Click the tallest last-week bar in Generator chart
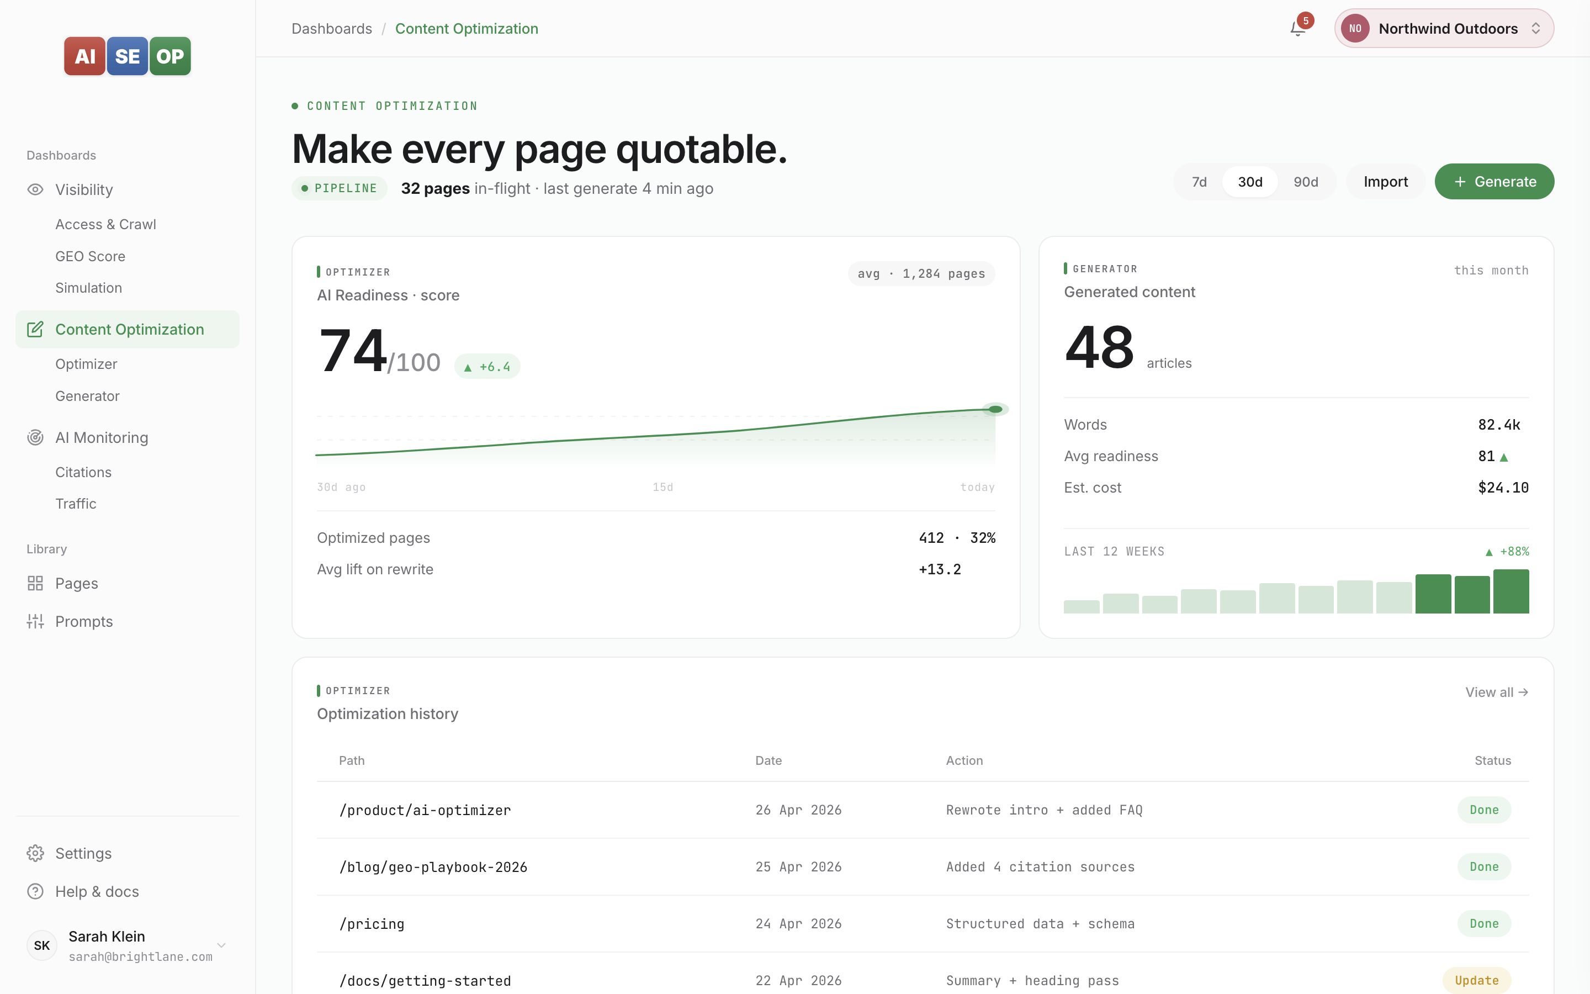 (1511, 591)
